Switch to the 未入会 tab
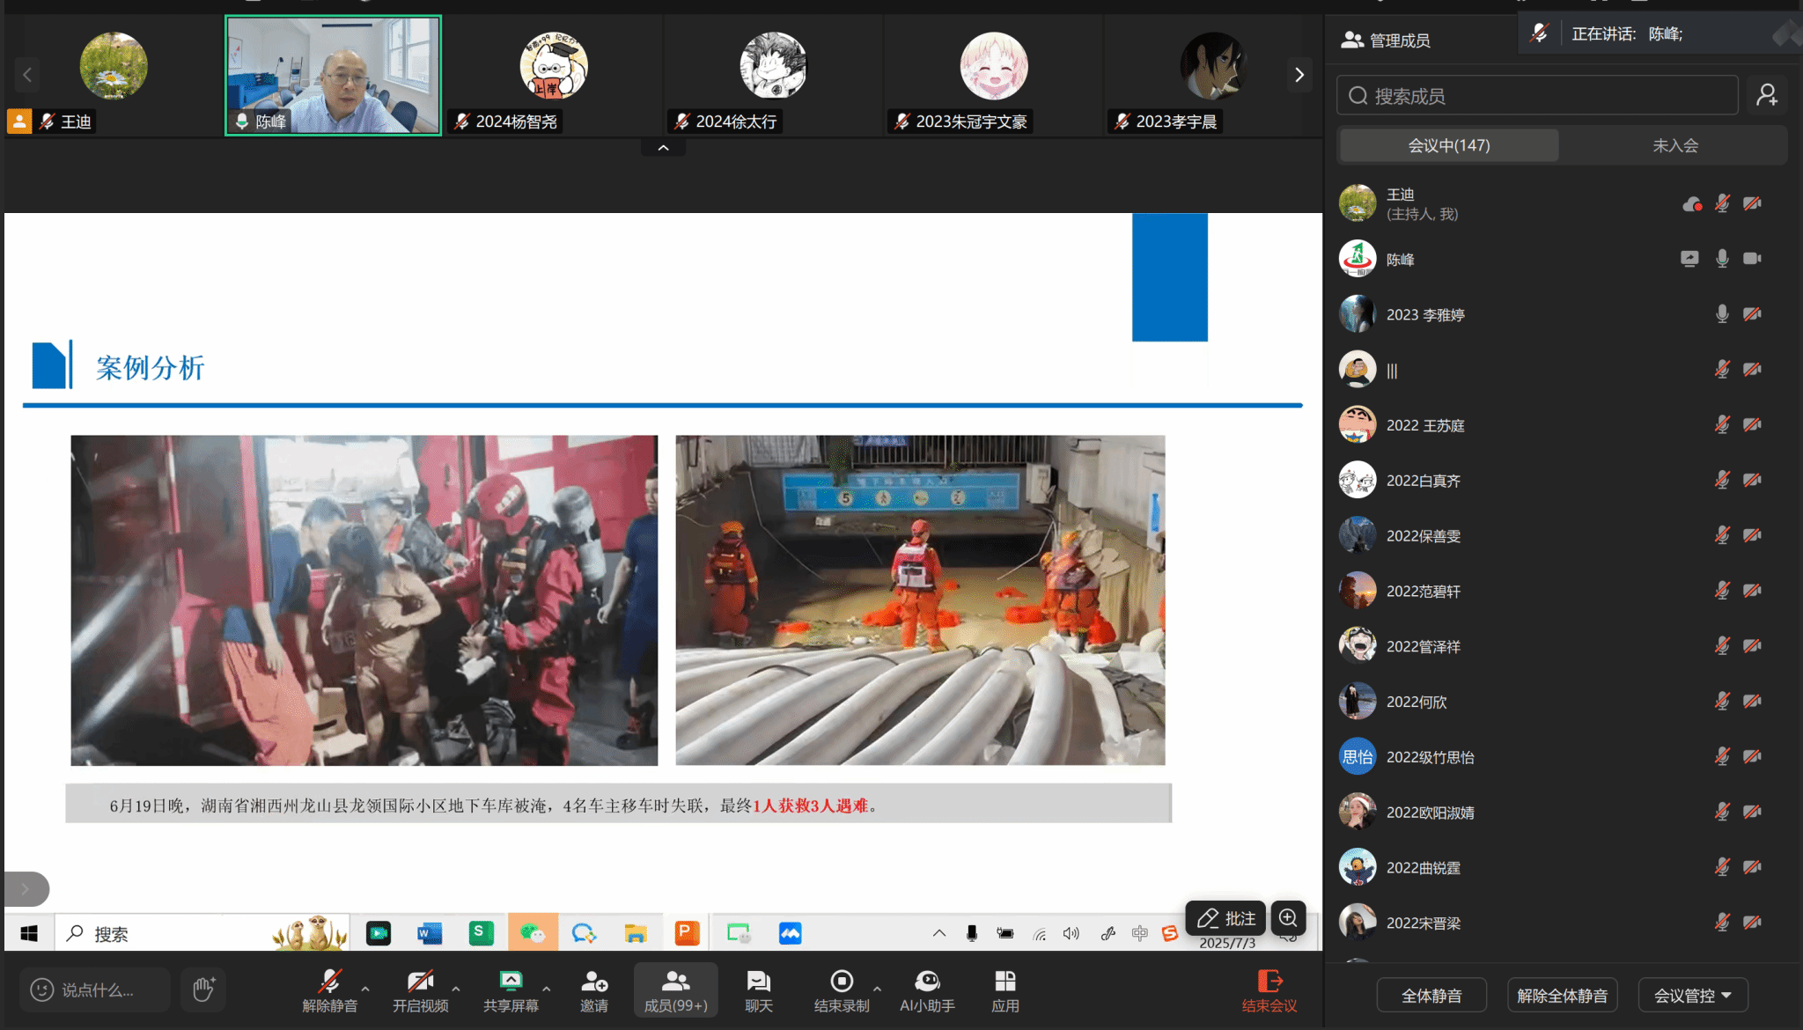This screenshot has width=1803, height=1030. pyautogui.click(x=1674, y=145)
